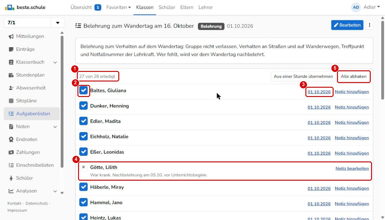The height and width of the screenshot is (220, 385).
Task: Click the Stundenplan calendar icon
Action: pyautogui.click(x=11, y=75)
